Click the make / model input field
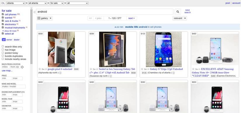 14,86
